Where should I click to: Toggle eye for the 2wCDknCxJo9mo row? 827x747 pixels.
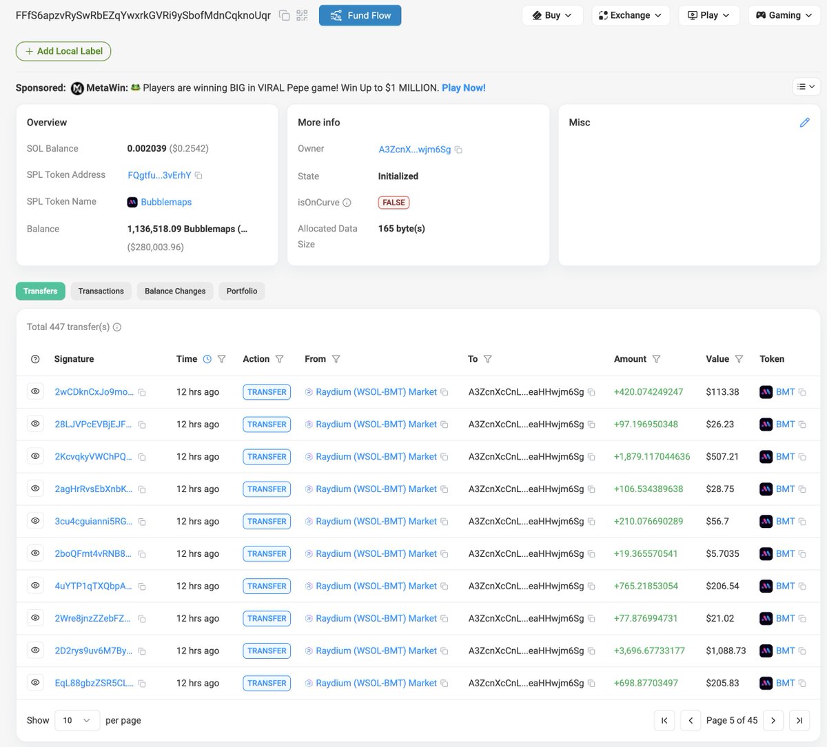[x=35, y=391]
